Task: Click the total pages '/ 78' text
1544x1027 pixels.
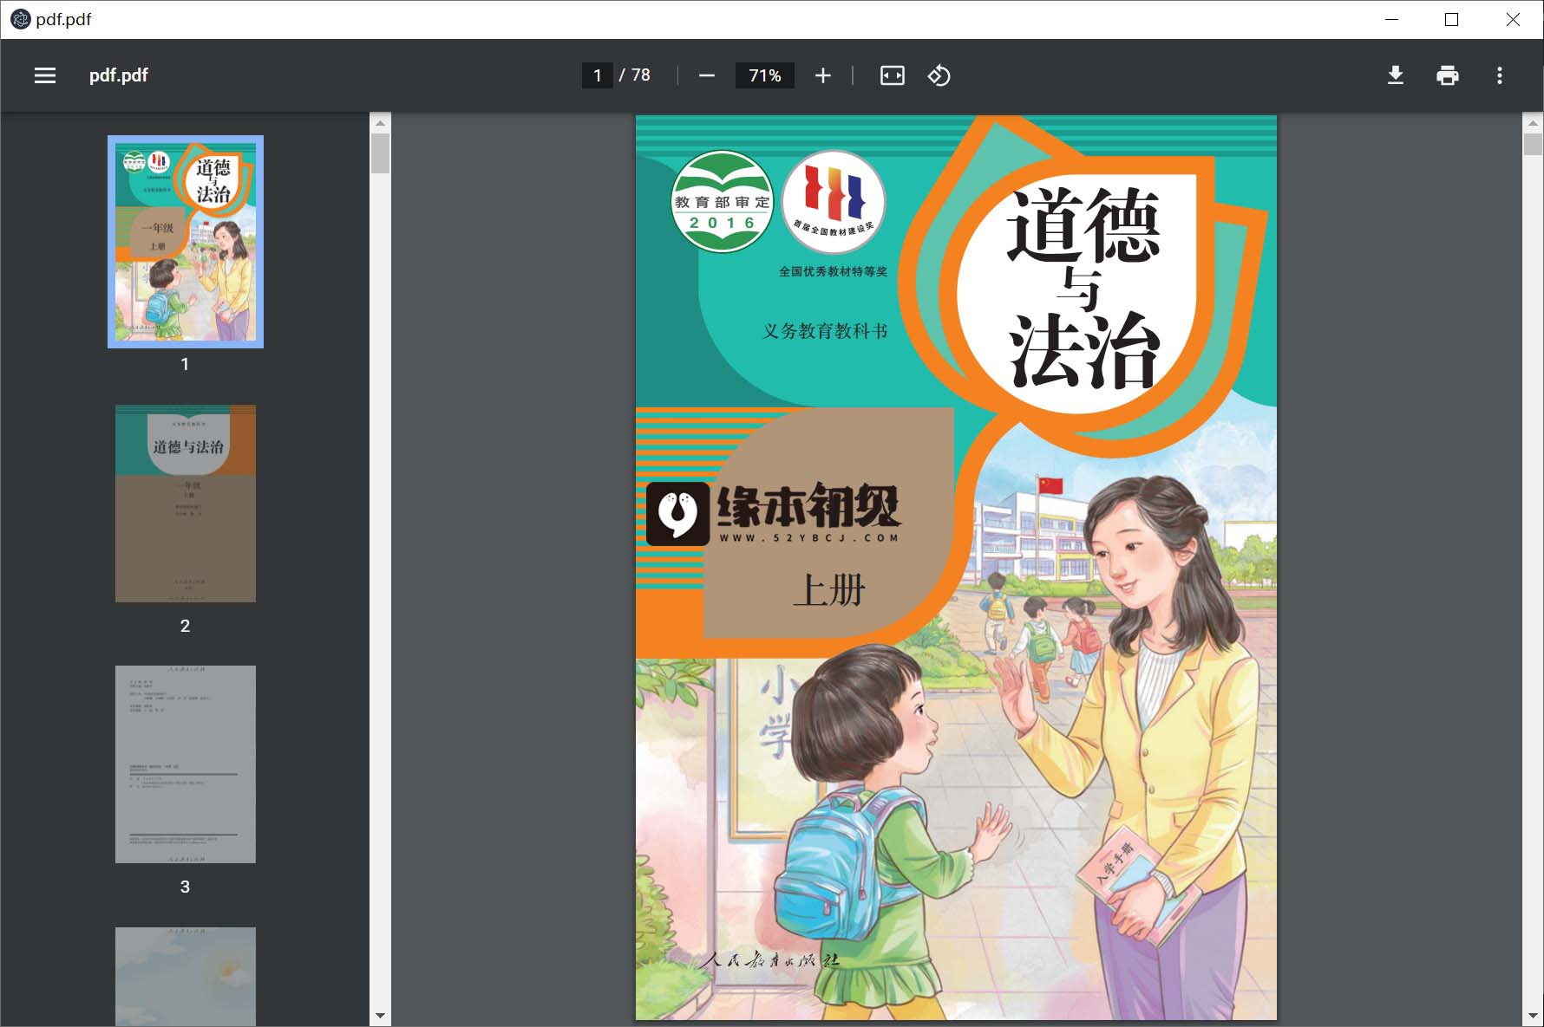Action: [x=635, y=75]
